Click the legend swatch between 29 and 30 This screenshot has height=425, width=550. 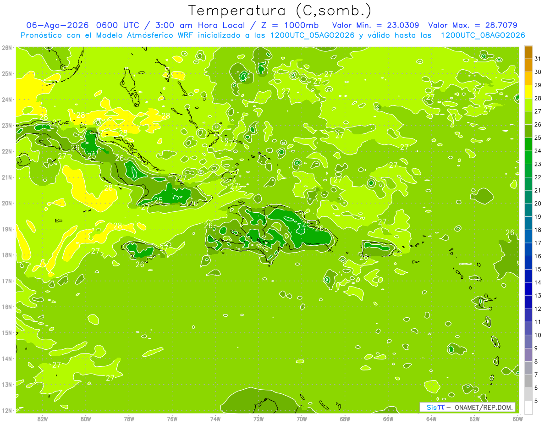528,78
